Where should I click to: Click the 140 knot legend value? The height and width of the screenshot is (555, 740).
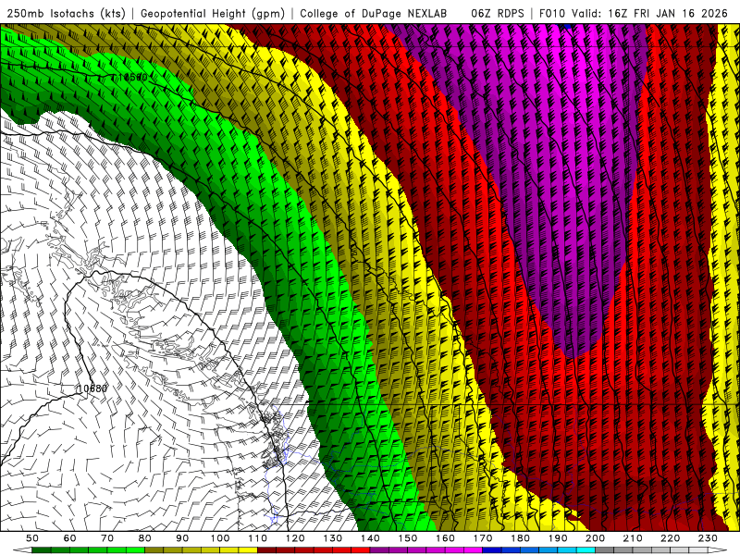(370, 538)
